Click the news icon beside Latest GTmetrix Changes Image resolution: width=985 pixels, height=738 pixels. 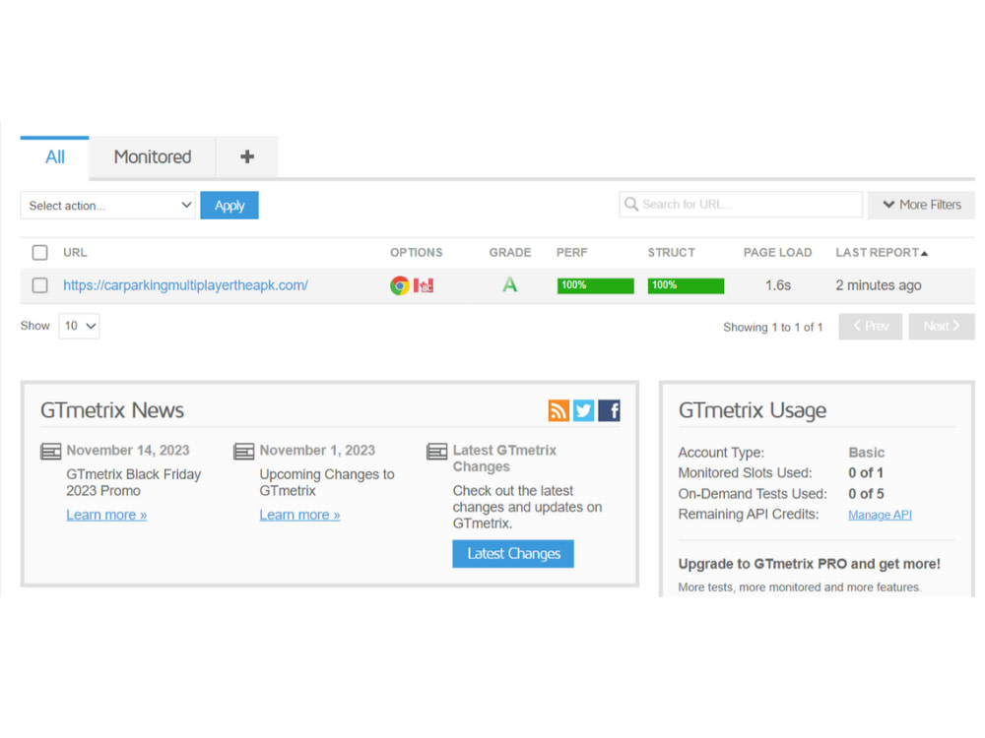(437, 452)
